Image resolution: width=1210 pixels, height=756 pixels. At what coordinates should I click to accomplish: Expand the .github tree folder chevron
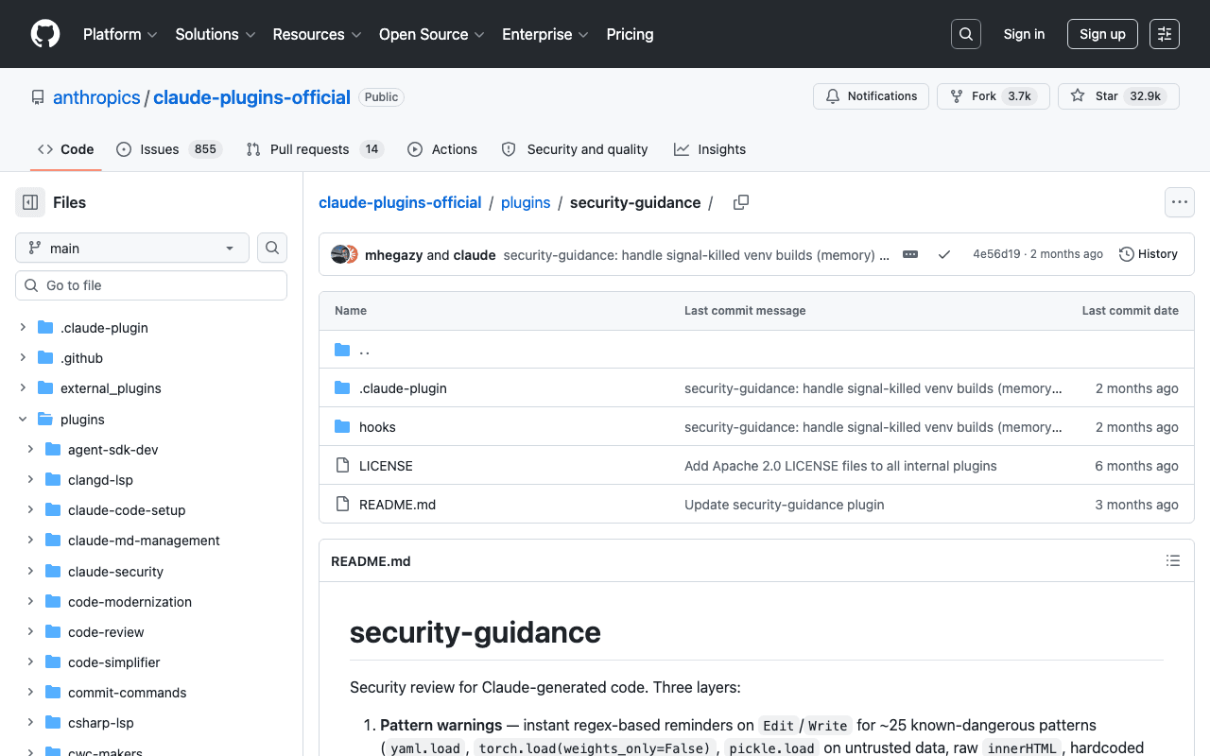[23, 358]
